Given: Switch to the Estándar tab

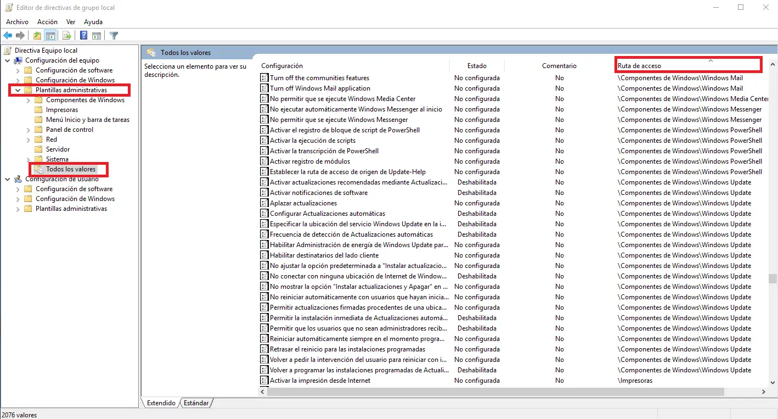Looking at the screenshot, I should click(196, 403).
